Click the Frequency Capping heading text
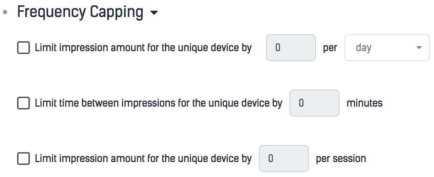The height and width of the screenshot is (177, 434). 80,12
